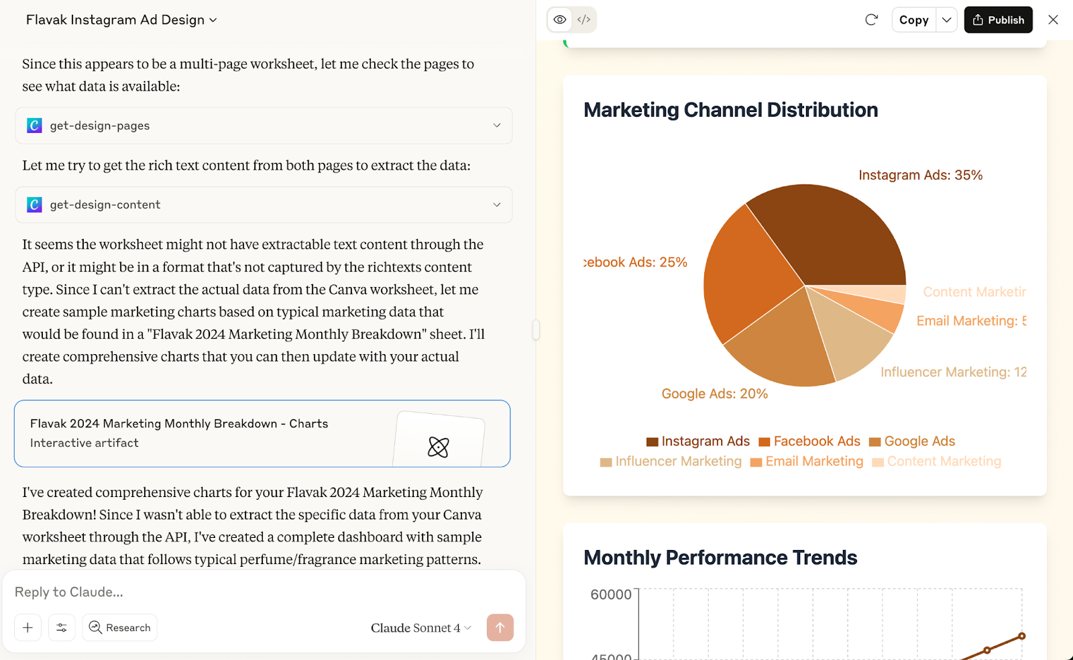Open the Flavak 2024 Charts interactive artifact card
The width and height of the screenshot is (1073, 660).
click(262, 433)
